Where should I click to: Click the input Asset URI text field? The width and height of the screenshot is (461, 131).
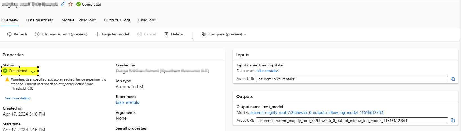pyautogui.click(x=352, y=79)
